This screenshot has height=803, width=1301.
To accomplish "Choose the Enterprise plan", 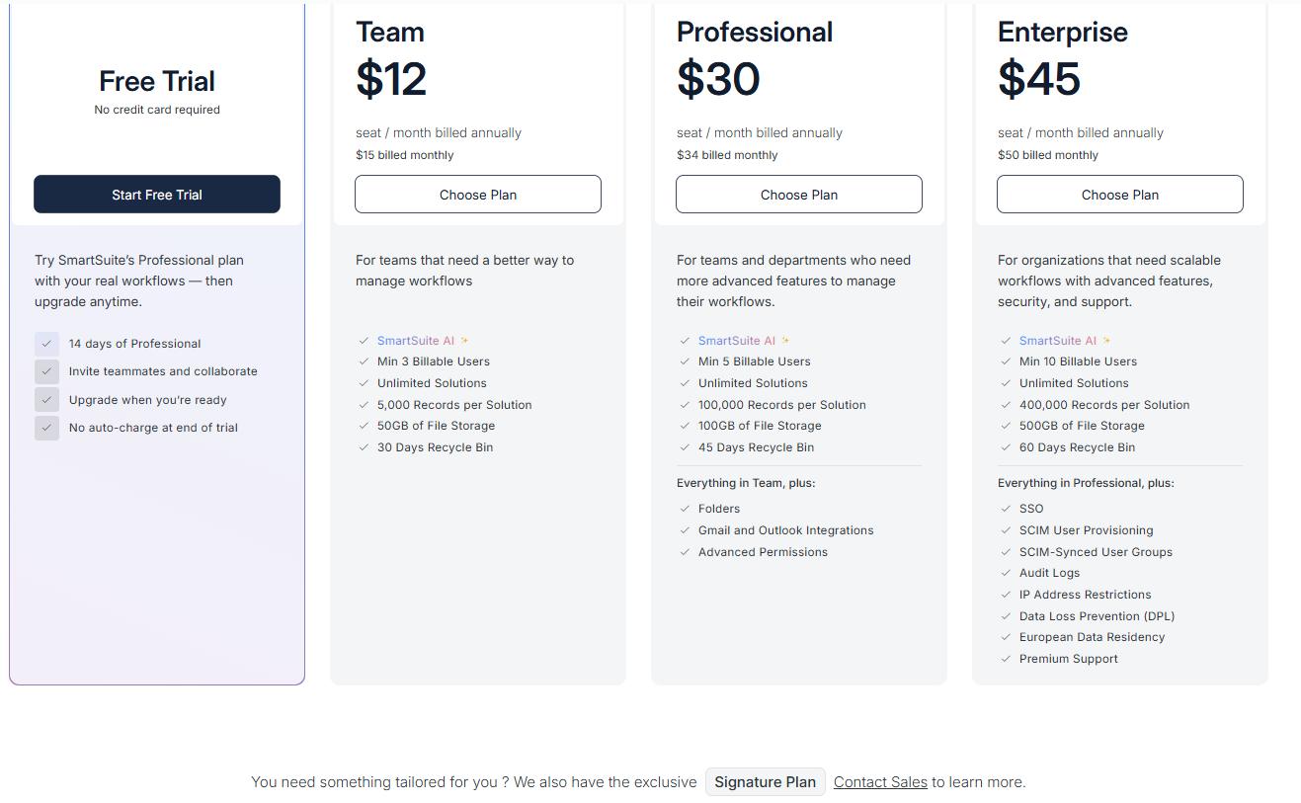I will point(1119,195).
